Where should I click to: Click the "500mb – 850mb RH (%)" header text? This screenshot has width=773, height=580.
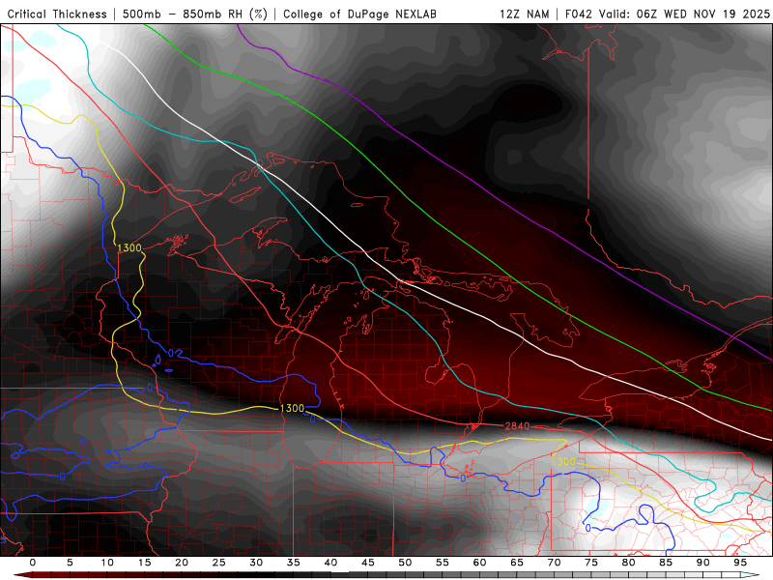click(x=195, y=14)
